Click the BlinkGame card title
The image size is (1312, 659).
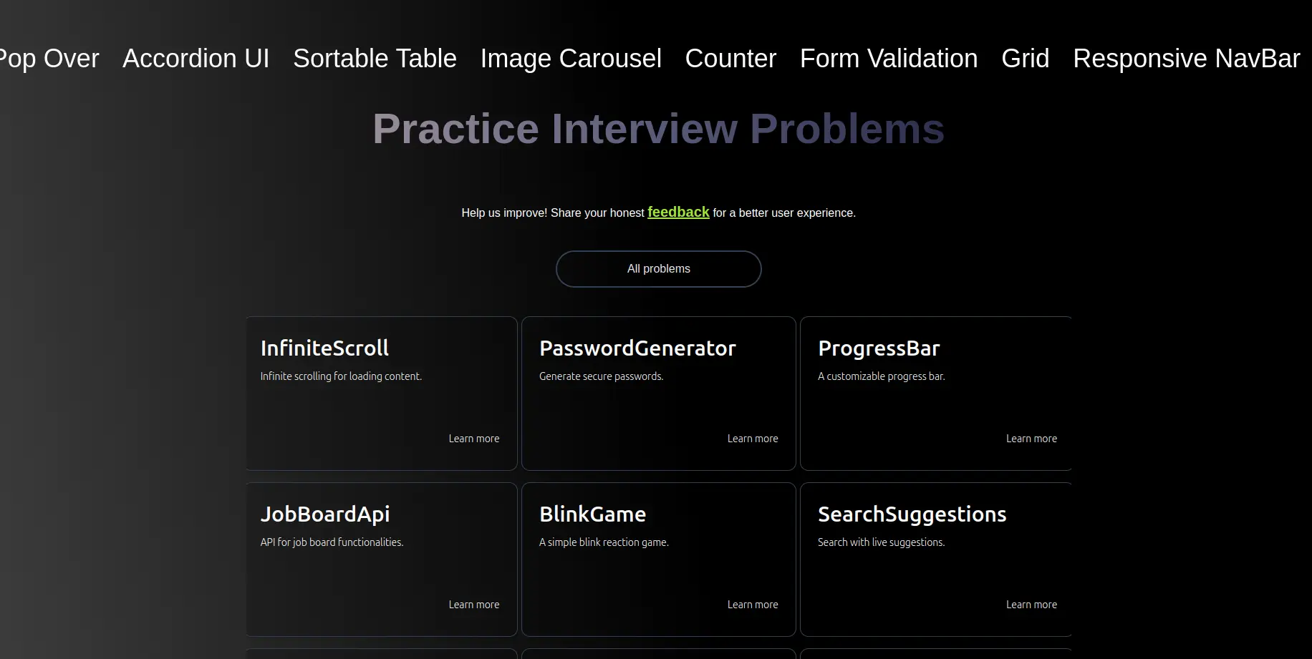pyautogui.click(x=592, y=514)
